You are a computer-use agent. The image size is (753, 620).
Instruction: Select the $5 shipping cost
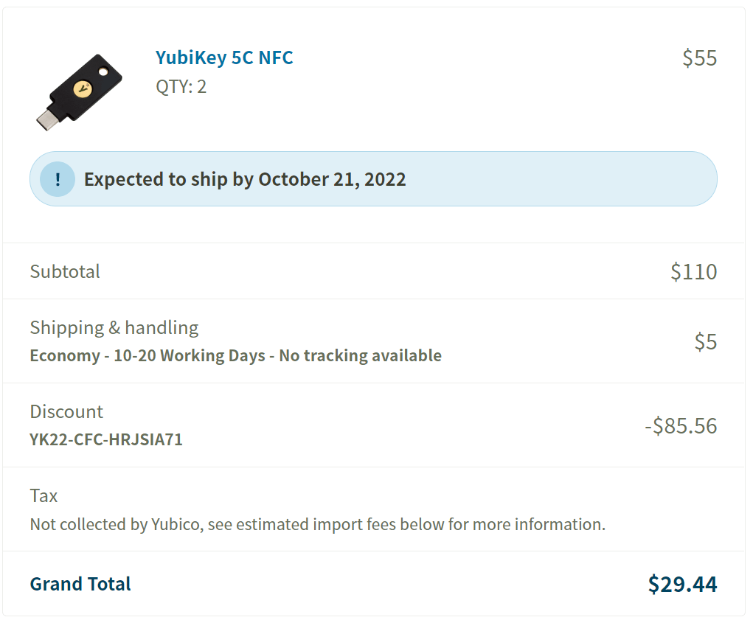tap(706, 341)
